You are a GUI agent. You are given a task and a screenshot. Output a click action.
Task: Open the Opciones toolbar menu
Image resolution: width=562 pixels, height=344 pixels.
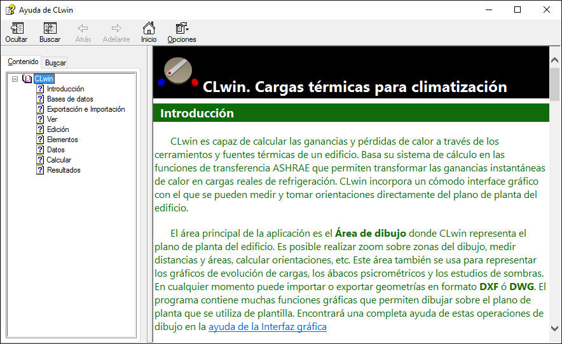coord(182,32)
